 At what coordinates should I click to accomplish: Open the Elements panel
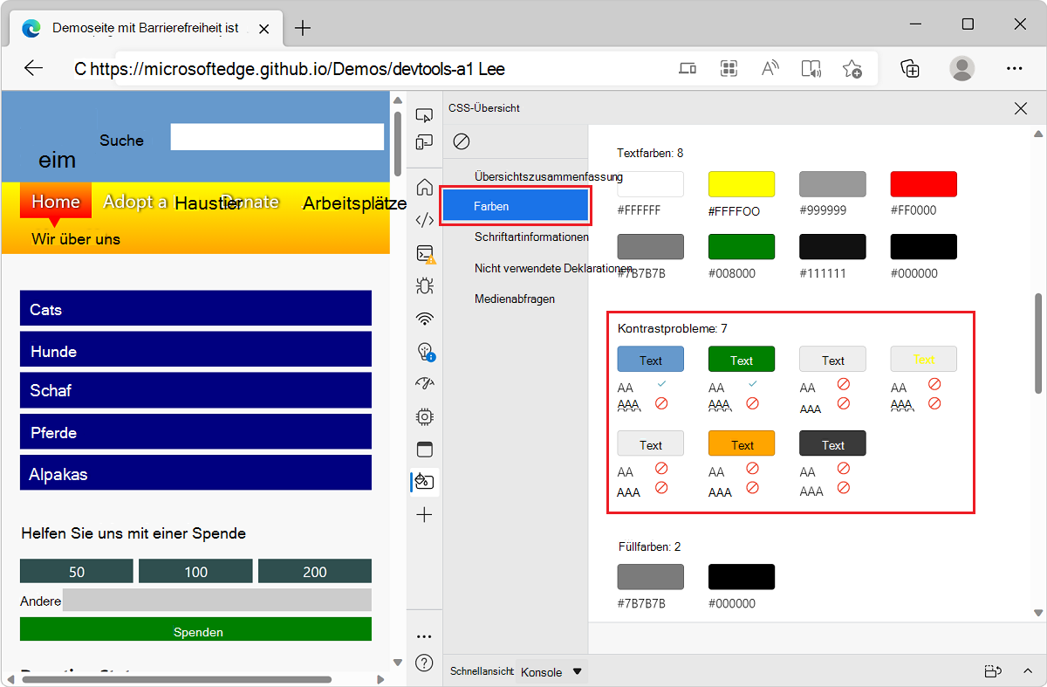tap(424, 219)
